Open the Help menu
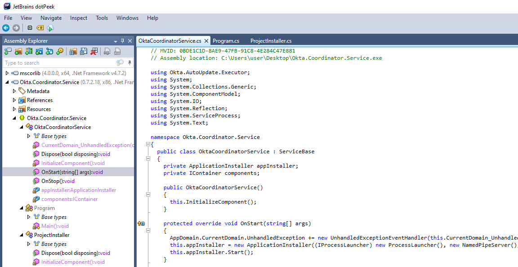518x267 pixels. tap(152, 18)
